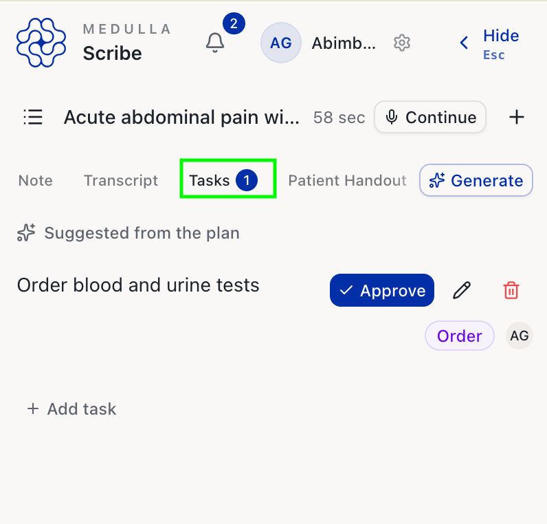
Task: Open settings gear next to username
Action: coord(402,43)
